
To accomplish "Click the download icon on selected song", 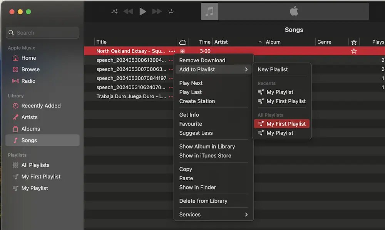I will click(182, 51).
